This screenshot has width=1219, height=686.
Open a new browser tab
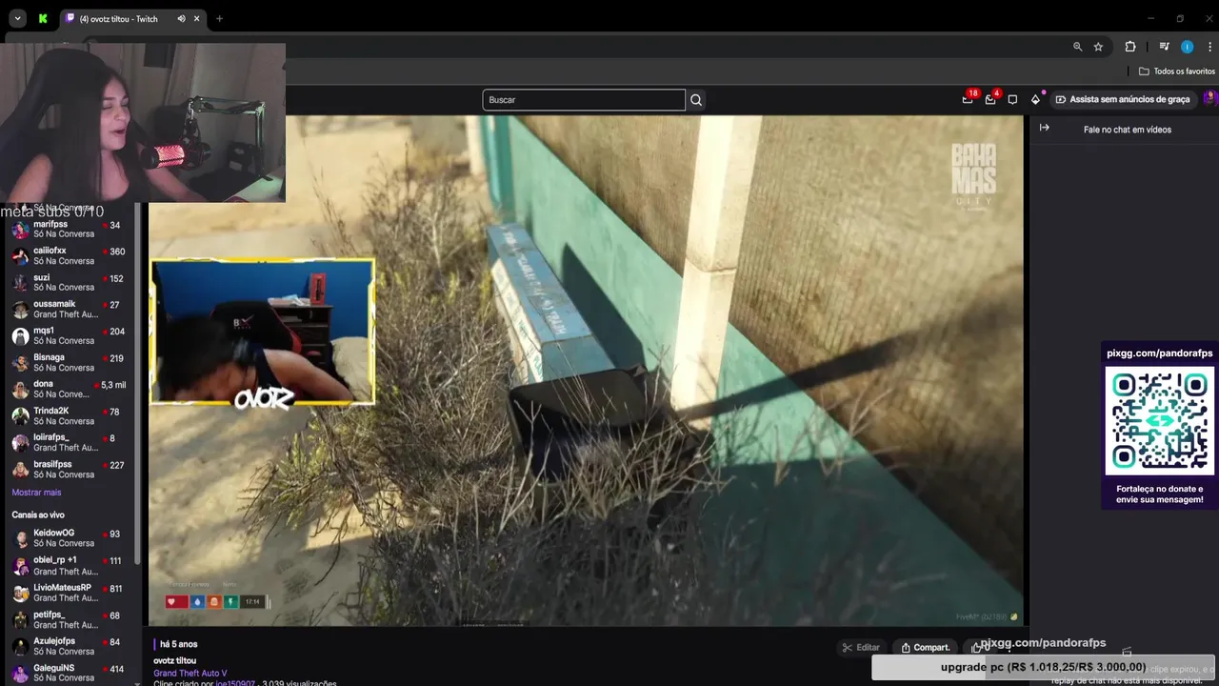[219, 19]
